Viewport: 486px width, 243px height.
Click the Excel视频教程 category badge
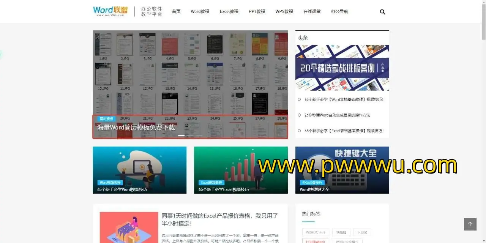pos(211,183)
